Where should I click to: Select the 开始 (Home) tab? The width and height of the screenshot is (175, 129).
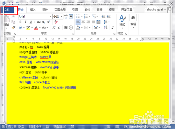pyautogui.click(x=21, y=10)
